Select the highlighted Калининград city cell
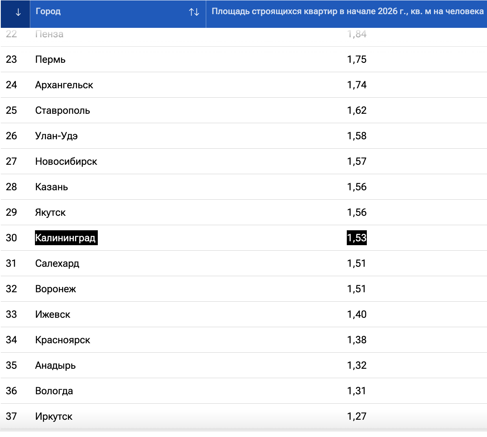Screen dimensions: 487x437 (66, 238)
